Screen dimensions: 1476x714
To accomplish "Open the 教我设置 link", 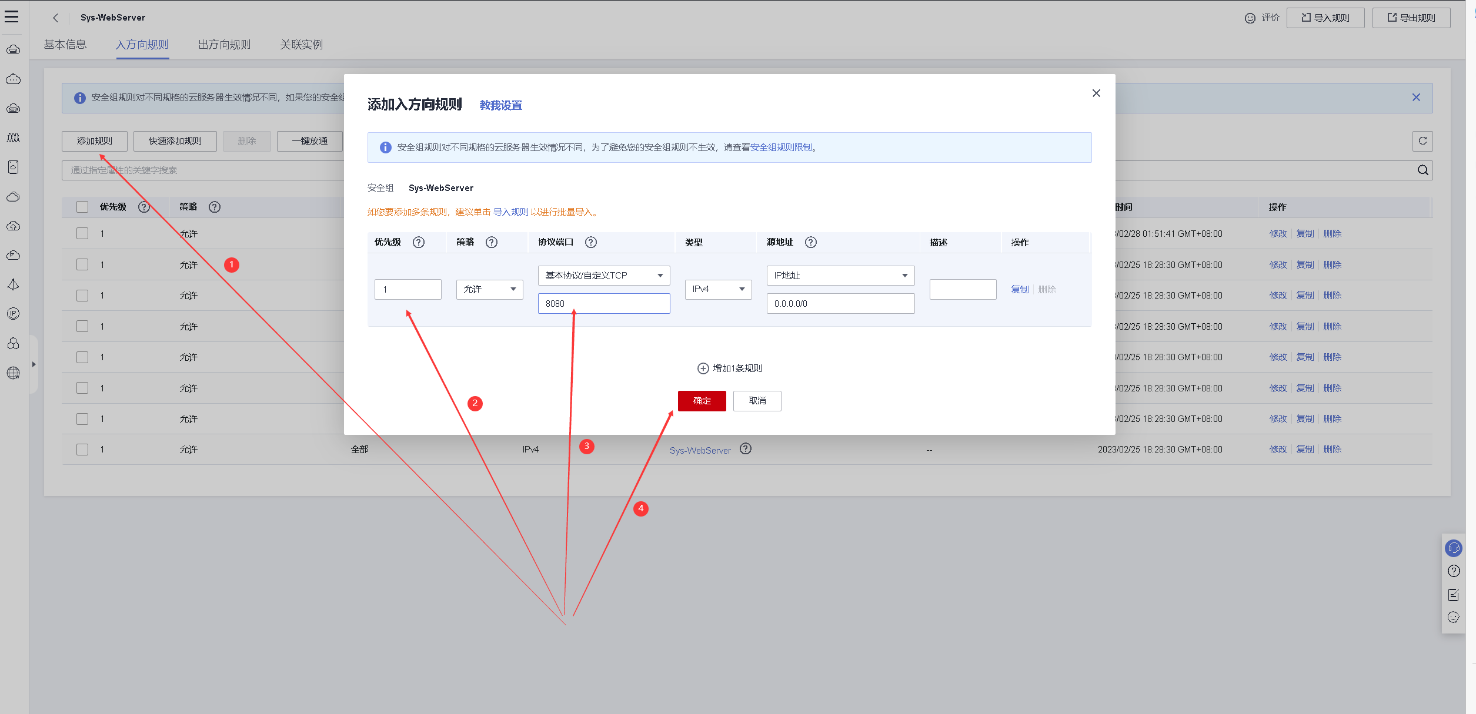I will 500,105.
